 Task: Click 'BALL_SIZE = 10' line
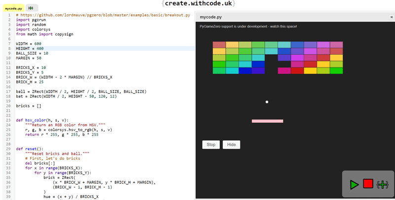(32, 53)
